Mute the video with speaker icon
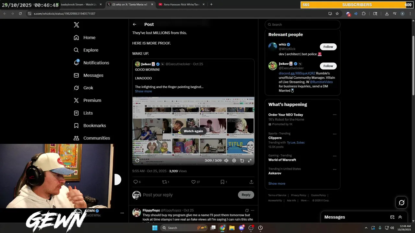Screen dimensions: 415x233 click(x=226, y=161)
